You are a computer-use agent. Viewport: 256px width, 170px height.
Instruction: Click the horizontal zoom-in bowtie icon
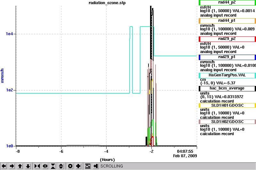[x=37, y=166]
